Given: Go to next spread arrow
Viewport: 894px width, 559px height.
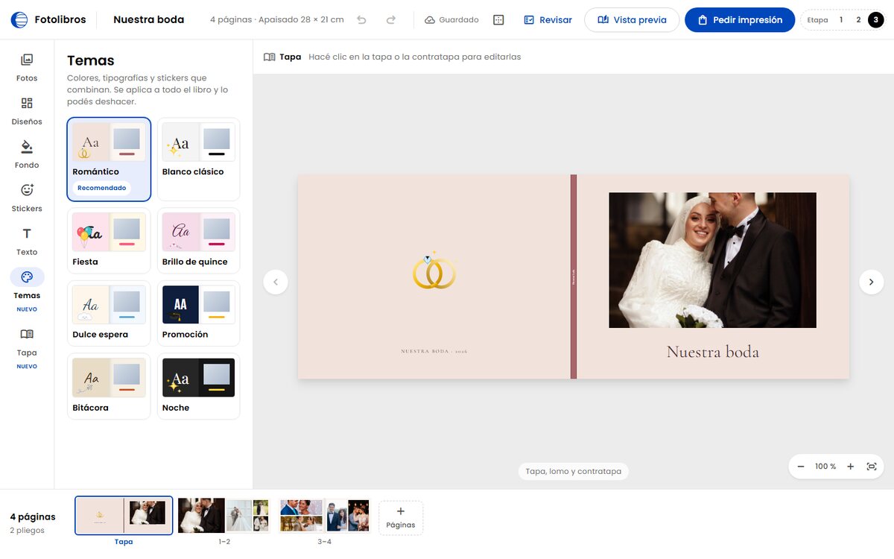Looking at the screenshot, I should coord(872,282).
